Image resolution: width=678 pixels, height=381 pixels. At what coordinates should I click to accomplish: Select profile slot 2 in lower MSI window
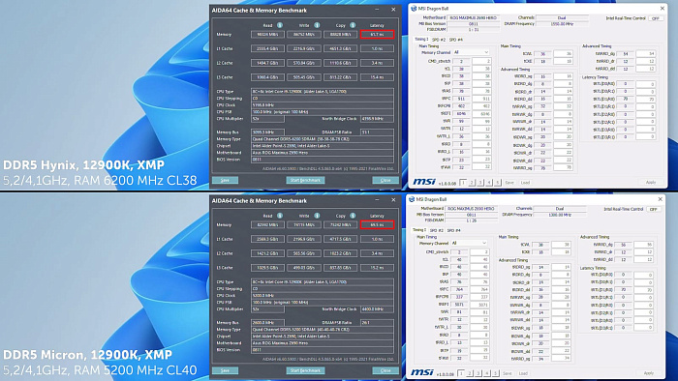(x=470, y=373)
